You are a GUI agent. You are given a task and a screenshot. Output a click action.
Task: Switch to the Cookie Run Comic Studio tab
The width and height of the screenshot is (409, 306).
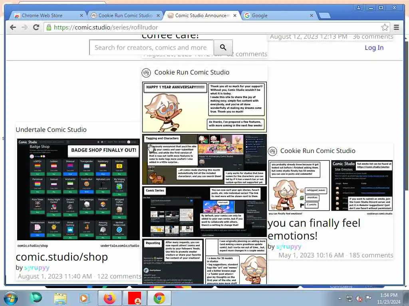pyautogui.click(x=125, y=16)
